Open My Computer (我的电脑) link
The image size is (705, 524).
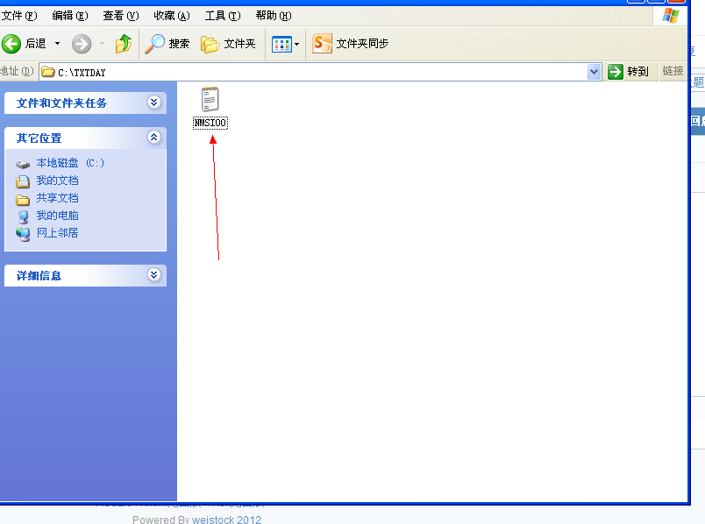(57, 216)
